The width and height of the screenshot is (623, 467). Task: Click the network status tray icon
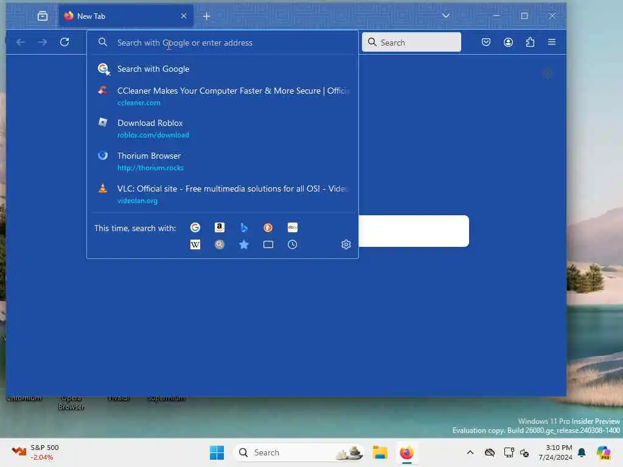[509, 452]
